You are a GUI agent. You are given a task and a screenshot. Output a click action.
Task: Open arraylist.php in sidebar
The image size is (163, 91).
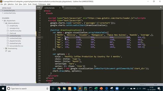pyautogui.click(x=13, y=26)
